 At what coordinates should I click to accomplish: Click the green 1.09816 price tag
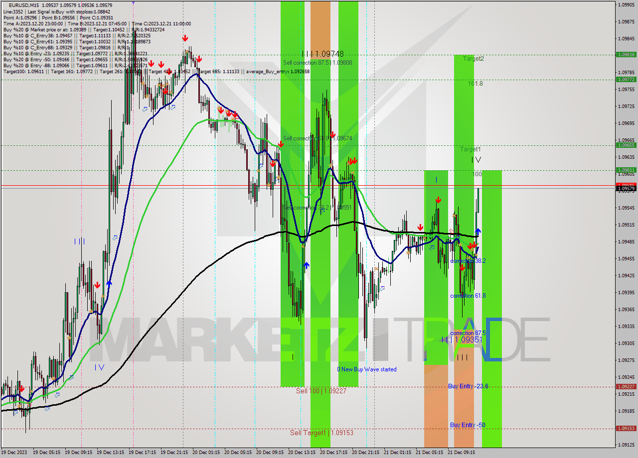coord(626,55)
